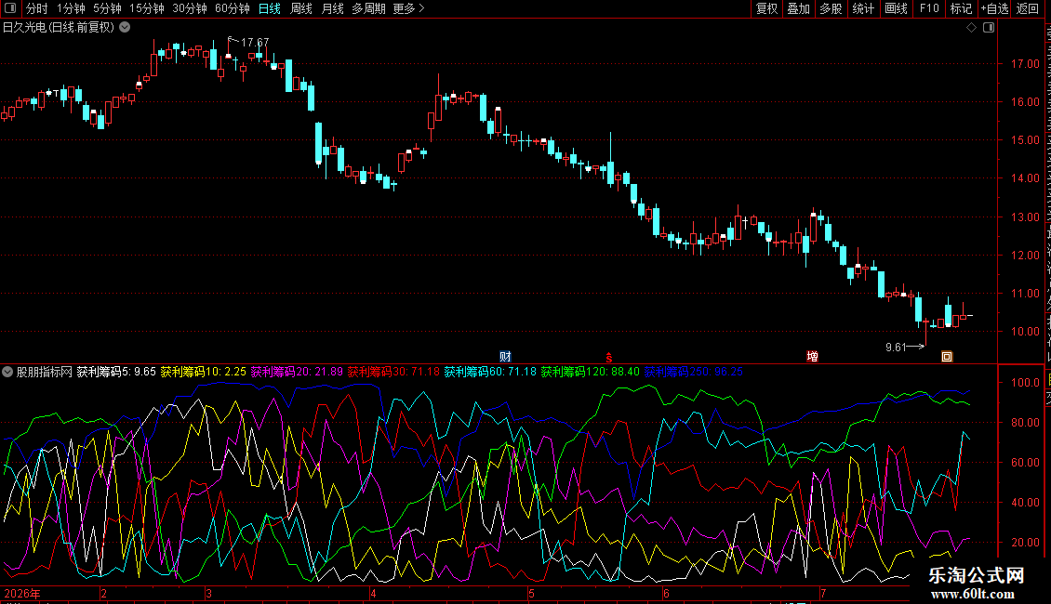Select the 获利筹码10 legend label
Screen dimensions: 1051x604
coord(203,372)
